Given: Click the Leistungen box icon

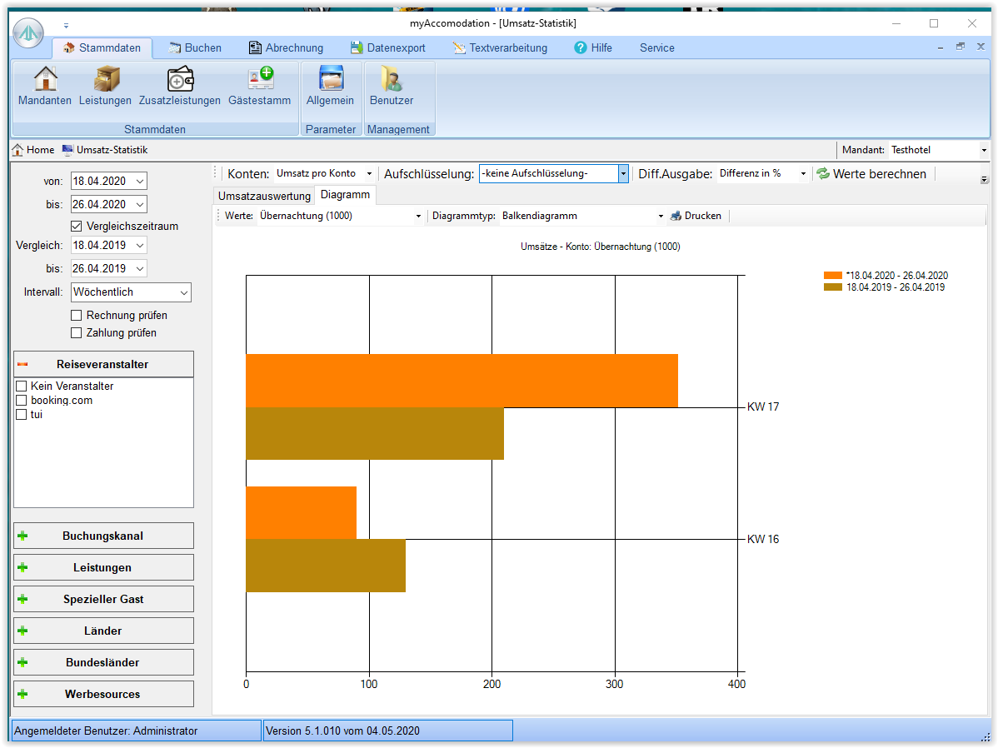Looking at the screenshot, I should coord(106,79).
